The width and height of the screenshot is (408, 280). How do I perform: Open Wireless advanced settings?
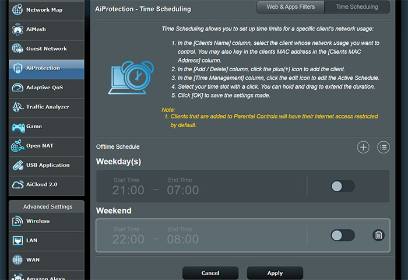[x=47, y=221]
